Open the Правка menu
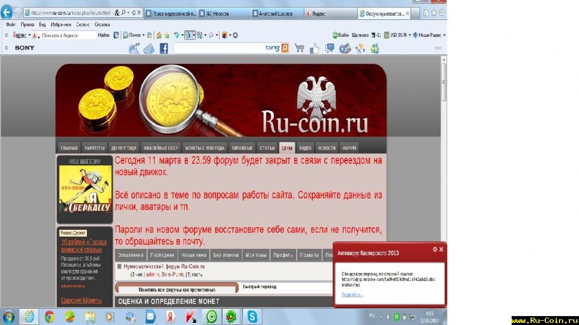 pyautogui.click(x=27, y=25)
